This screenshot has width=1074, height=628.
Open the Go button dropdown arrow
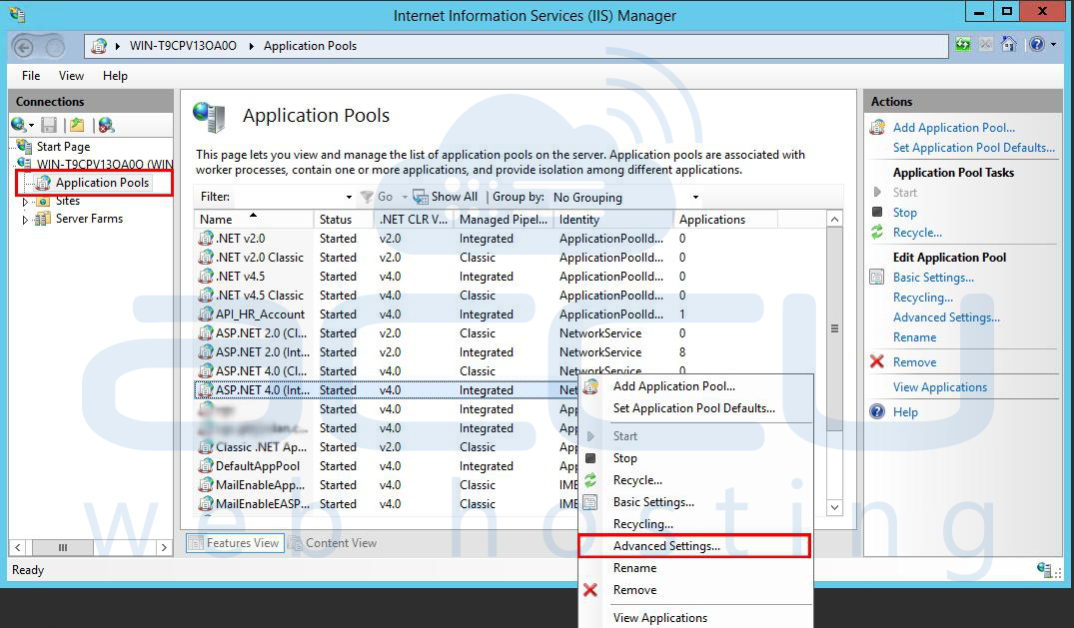point(405,198)
